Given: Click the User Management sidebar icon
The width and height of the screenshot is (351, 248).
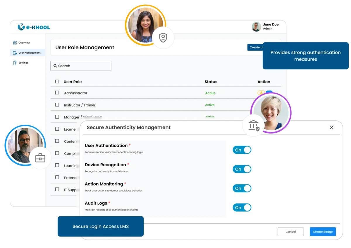Looking at the screenshot, I should tap(15, 52).
